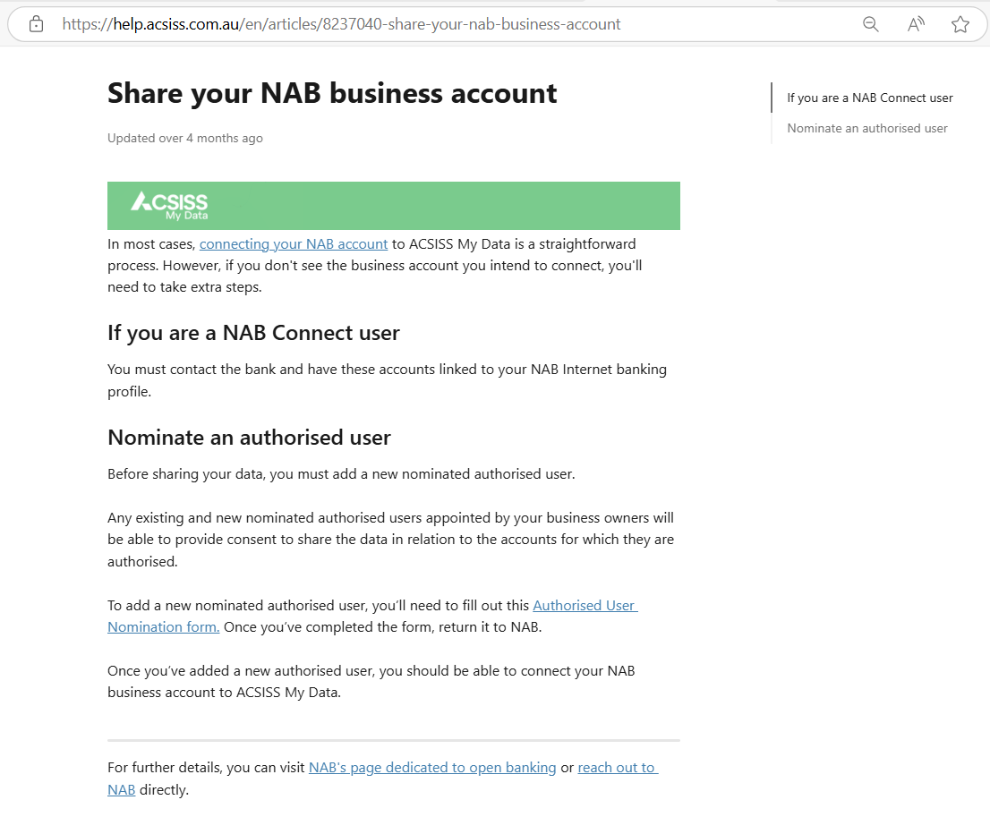
Task: Jump to "If you are a NAB Connect user" in sidebar contents
Action: 870,98
